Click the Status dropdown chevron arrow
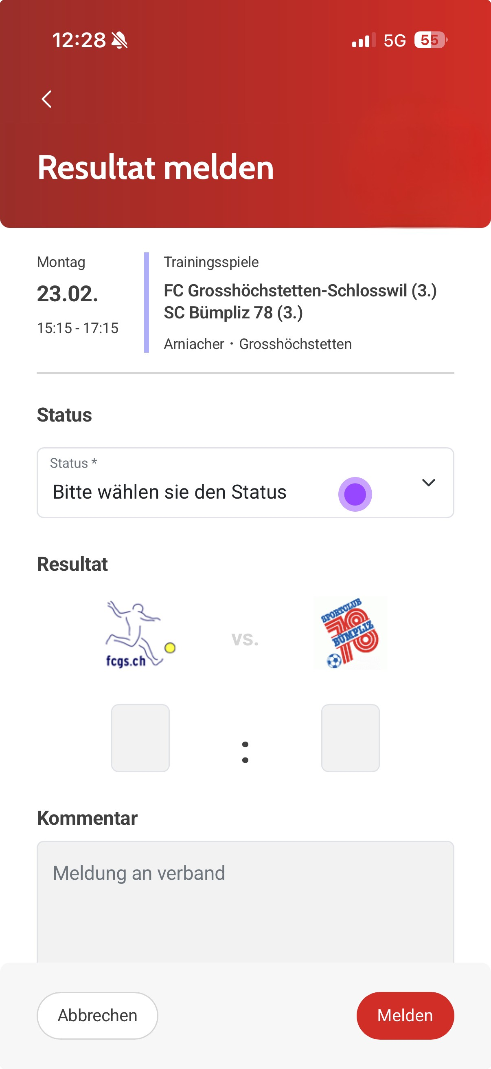This screenshot has width=491, height=1069. click(428, 482)
